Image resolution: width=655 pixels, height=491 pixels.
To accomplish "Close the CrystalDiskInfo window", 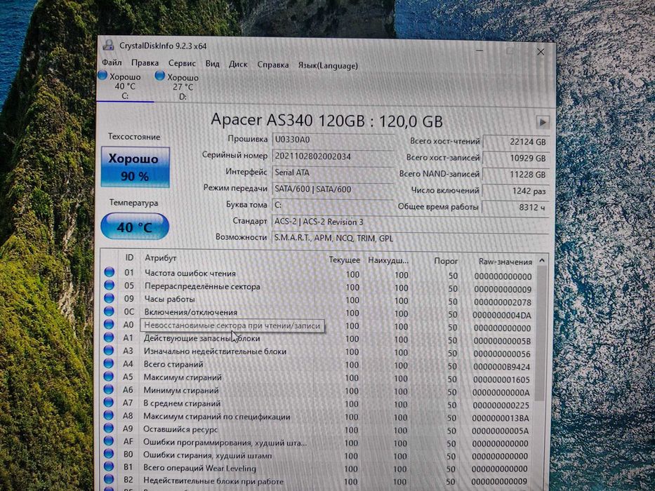I will (x=541, y=52).
